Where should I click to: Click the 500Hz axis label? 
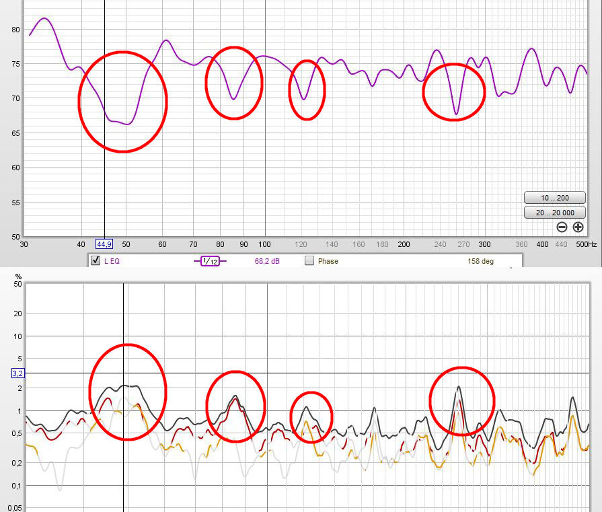pos(586,244)
